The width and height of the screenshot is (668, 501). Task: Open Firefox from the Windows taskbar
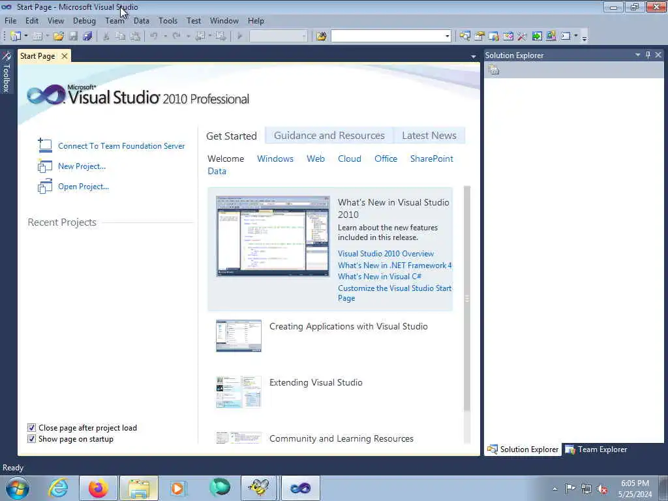tap(98, 488)
